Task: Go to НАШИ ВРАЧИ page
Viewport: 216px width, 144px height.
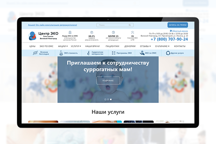Action: click(92, 46)
